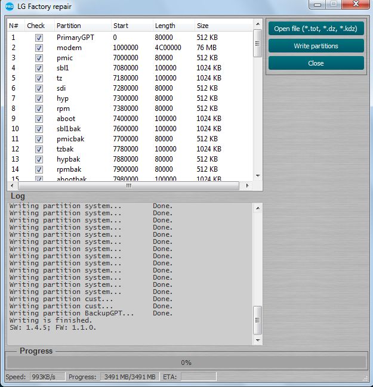373x387 pixels.
Task: Click partition list scroll up arrow
Action: point(258,24)
